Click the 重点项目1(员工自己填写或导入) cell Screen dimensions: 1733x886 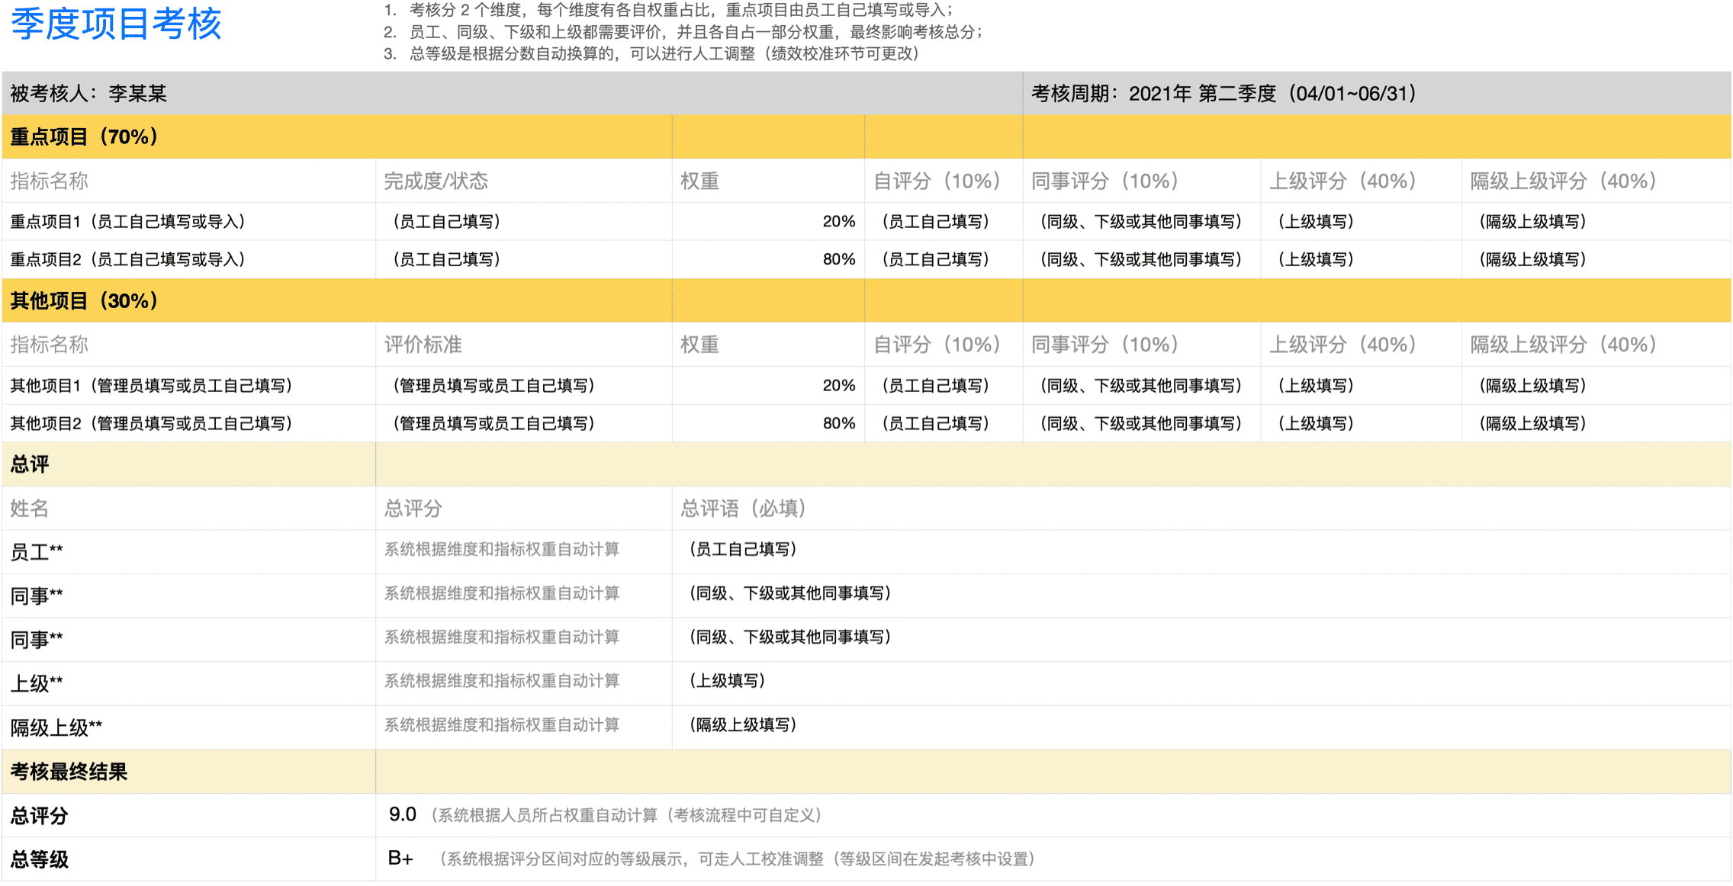[189, 221]
